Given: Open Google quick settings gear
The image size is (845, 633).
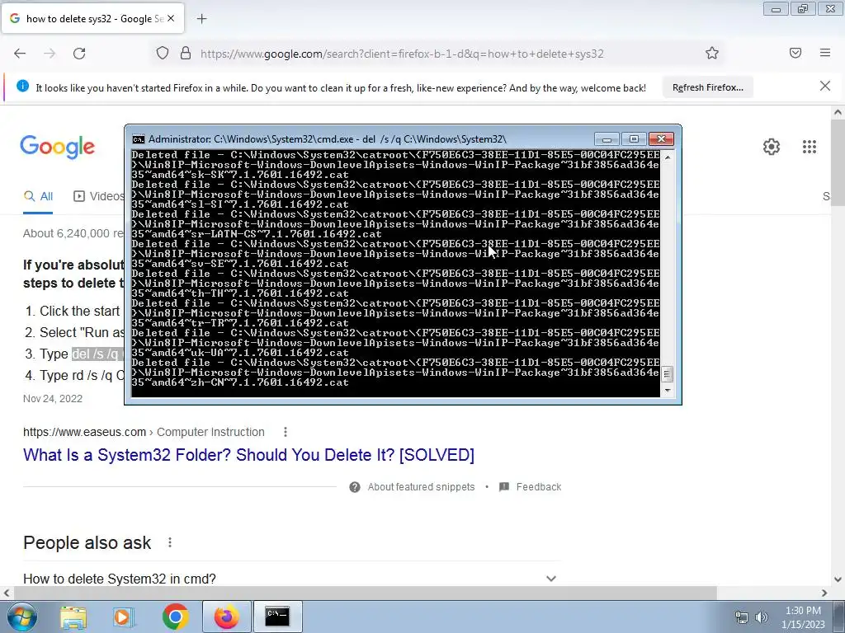Looking at the screenshot, I should coord(772,147).
